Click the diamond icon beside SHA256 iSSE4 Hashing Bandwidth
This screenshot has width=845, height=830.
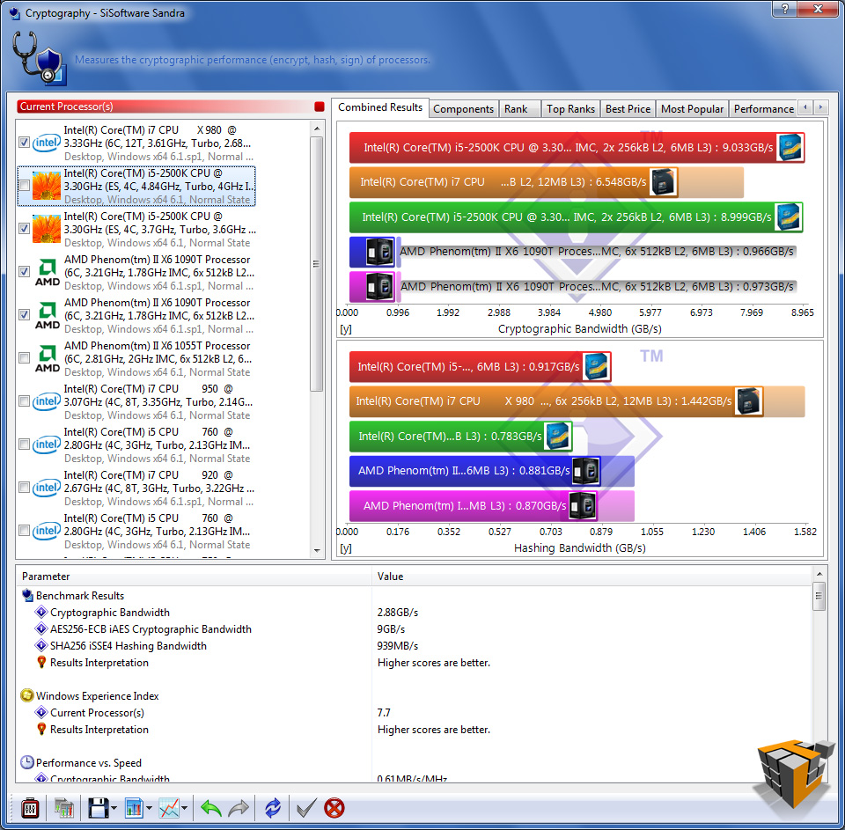(41, 646)
